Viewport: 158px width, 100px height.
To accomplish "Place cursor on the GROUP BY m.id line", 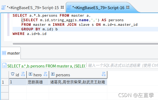I will (x=85, y=29).
